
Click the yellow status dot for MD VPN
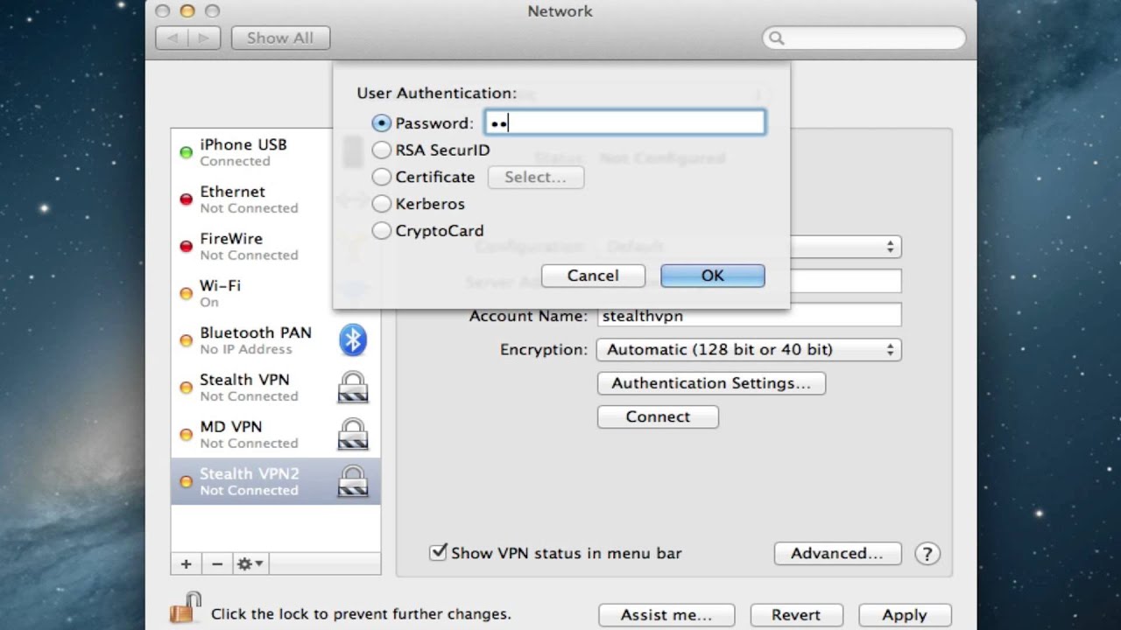pos(186,435)
